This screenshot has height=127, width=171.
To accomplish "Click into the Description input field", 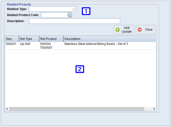I will (x=75, y=21).
